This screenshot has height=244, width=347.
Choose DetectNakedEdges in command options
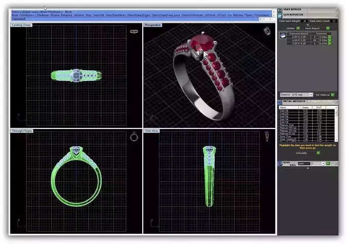click(x=139, y=15)
